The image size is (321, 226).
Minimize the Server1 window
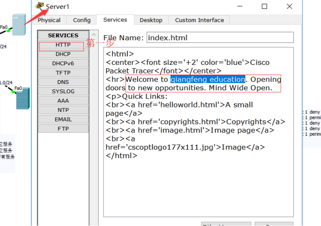(240, 6)
